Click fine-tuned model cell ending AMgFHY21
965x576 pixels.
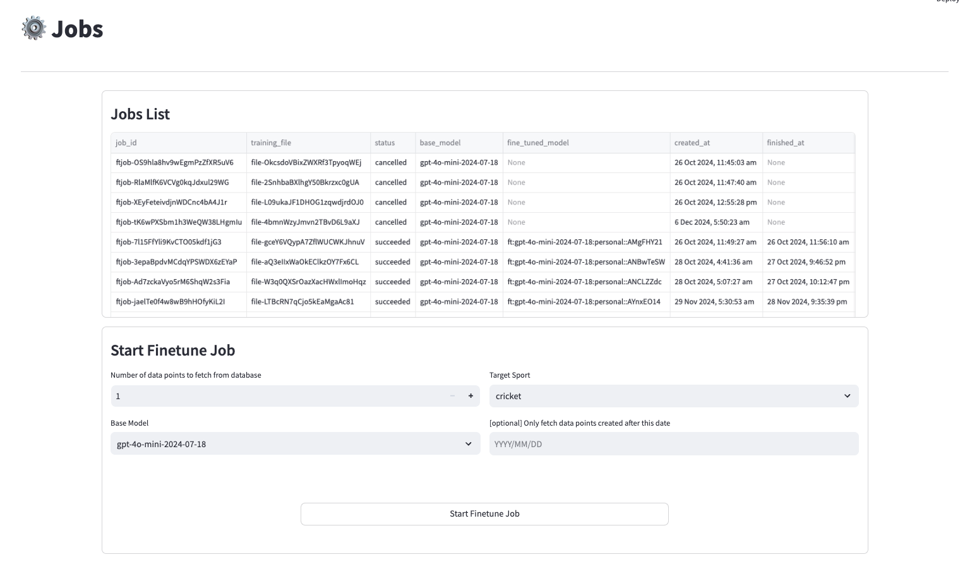[x=585, y=242]
